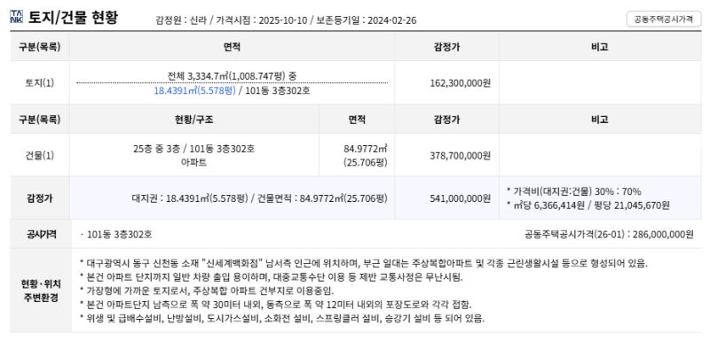710x341 pixels.
Task: Click the description line mentioning 신세계백화점
Action: pyautogui.click(x=364, y=263)
